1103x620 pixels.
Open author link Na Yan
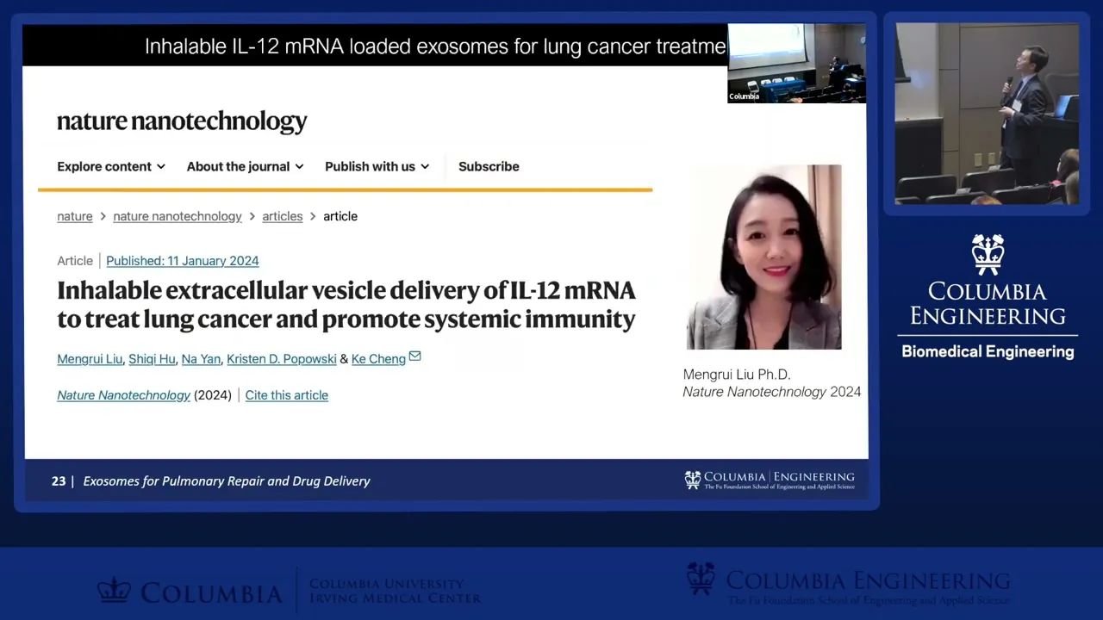pyautogui.click(x=201, y=359)
